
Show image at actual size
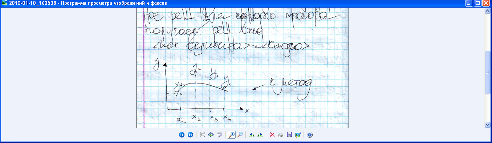click(x=211, y=135)
